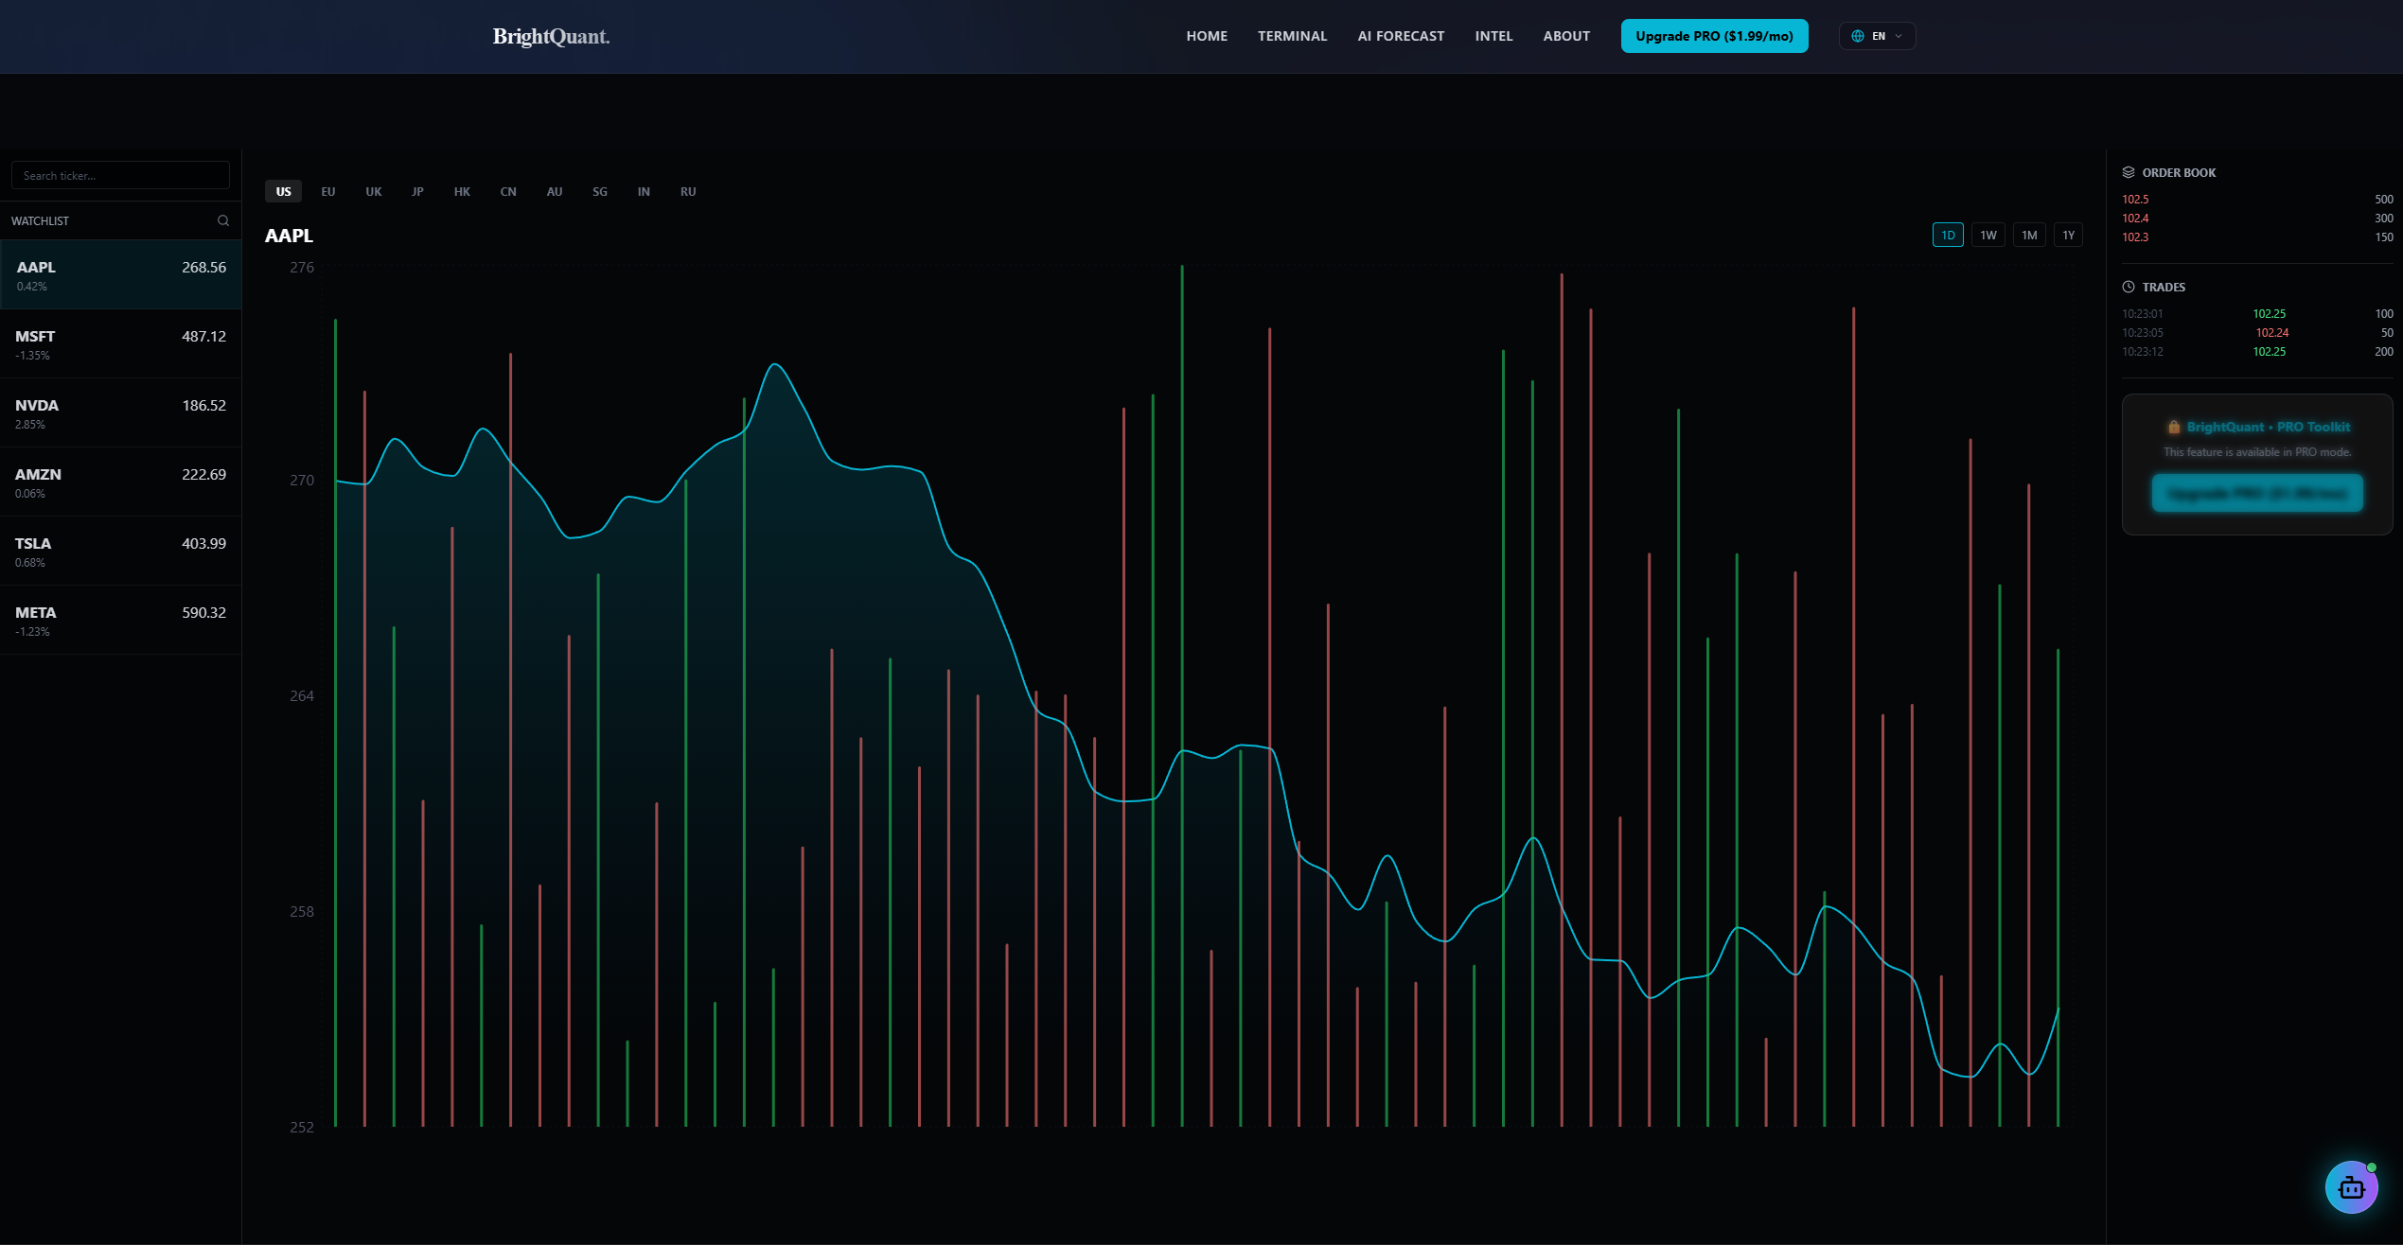
Task: Click Upgrade PRO inside the PRO Toolkit card
Action: pos(2257,493)
